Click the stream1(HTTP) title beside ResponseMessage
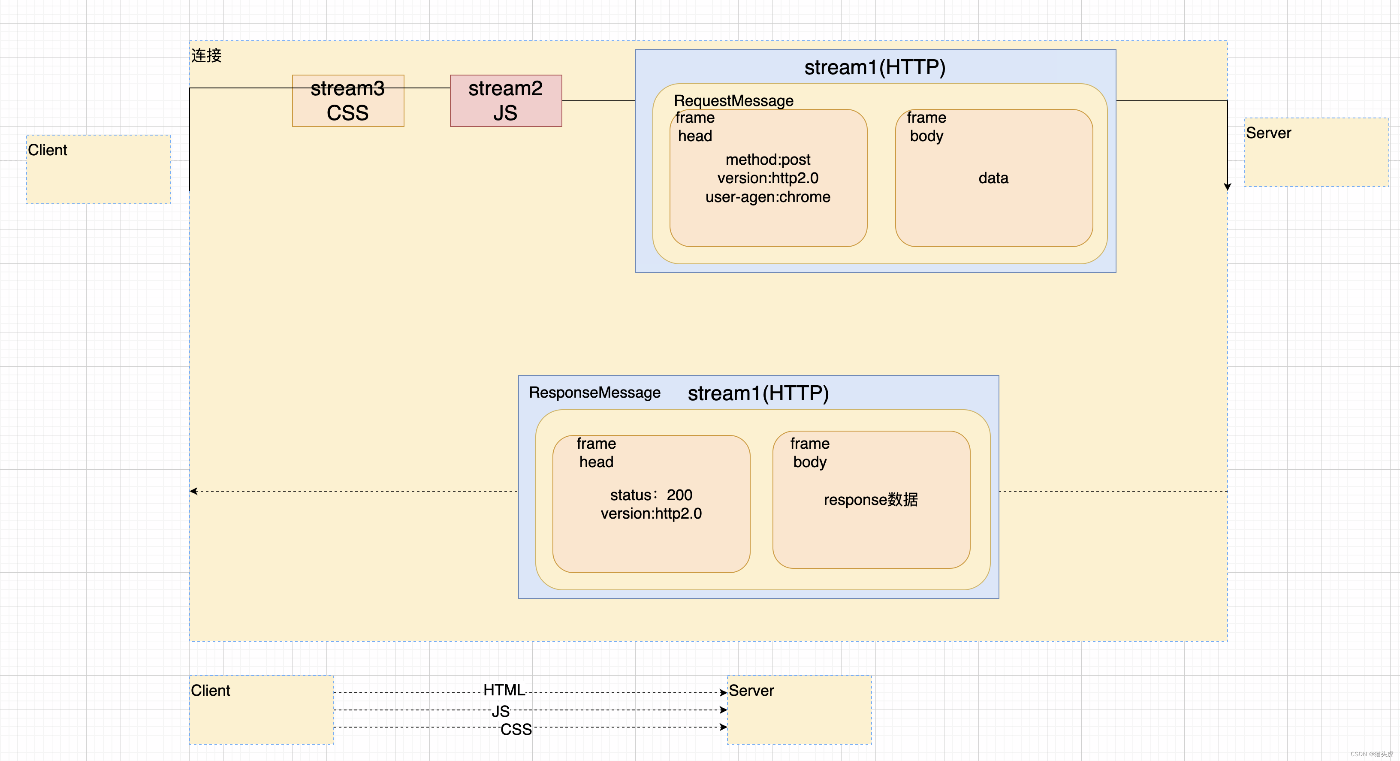 click(x=758, y=393)
